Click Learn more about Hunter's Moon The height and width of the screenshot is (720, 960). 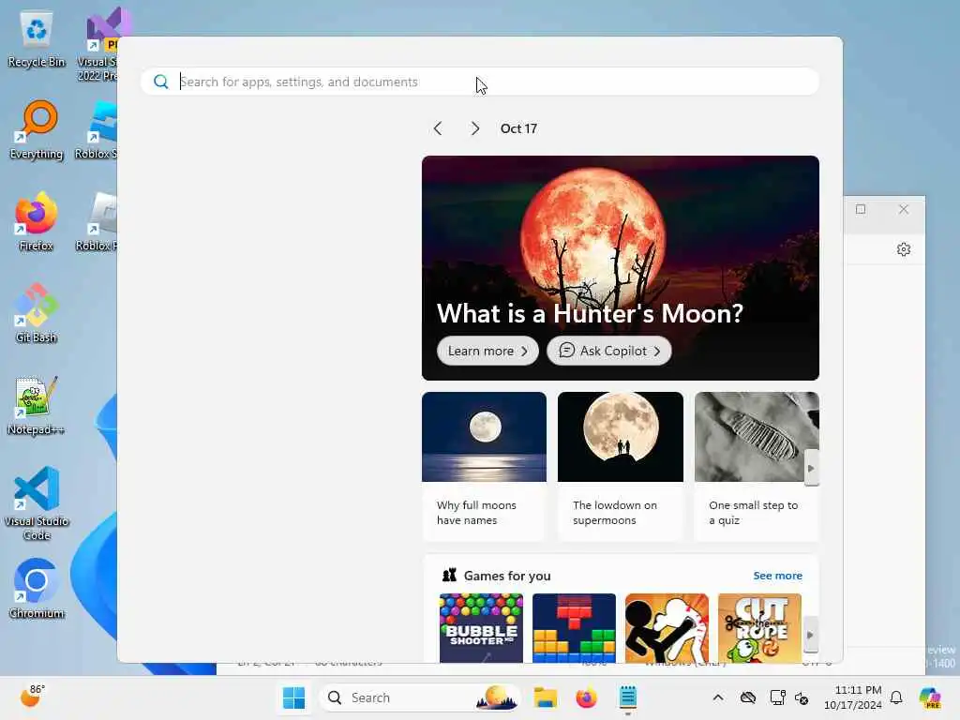487,351
